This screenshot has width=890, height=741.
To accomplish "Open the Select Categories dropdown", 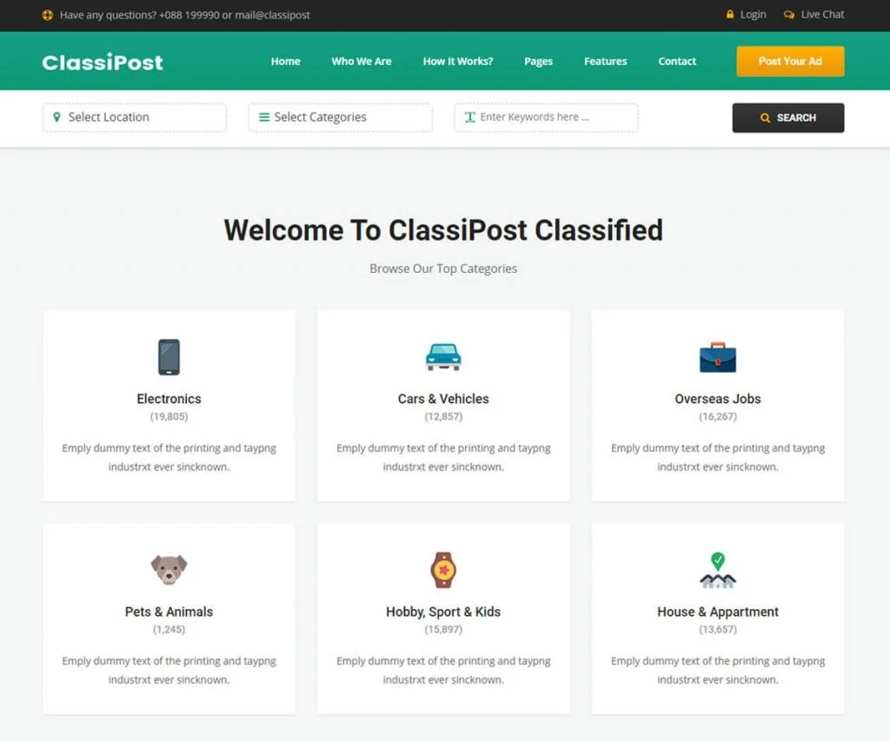I will (x=341, y=117).
